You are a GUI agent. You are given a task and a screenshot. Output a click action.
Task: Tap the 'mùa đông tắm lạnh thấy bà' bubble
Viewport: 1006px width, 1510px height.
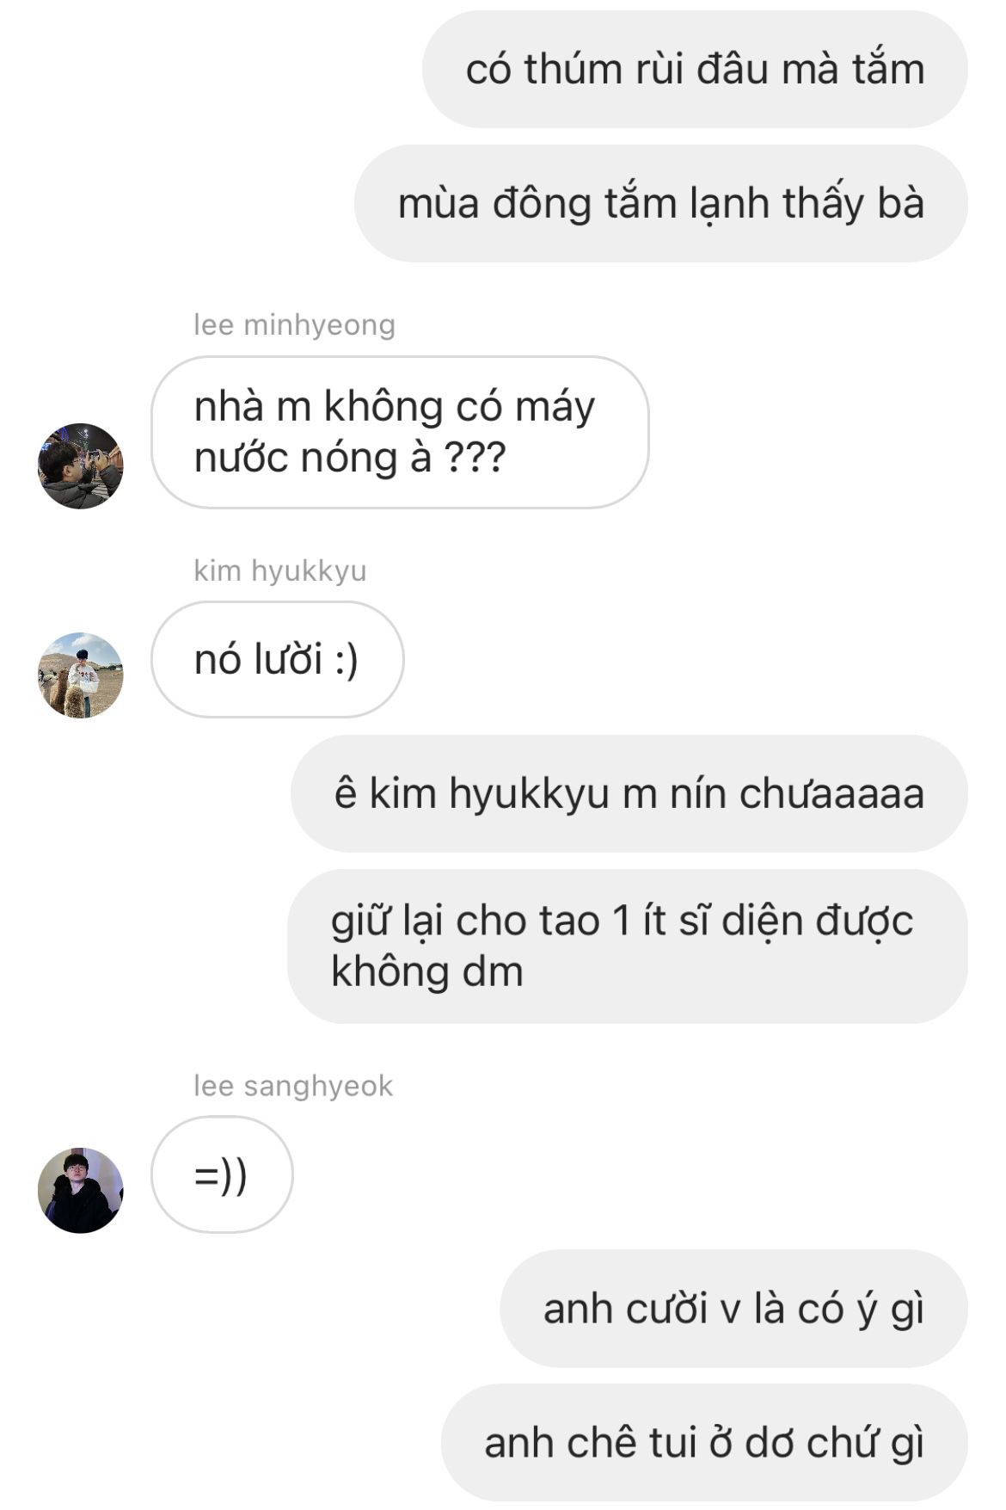pos(661,204)
